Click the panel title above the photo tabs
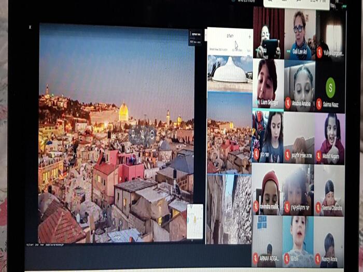This screenshot has height=272, width=363. pos(230,36)
